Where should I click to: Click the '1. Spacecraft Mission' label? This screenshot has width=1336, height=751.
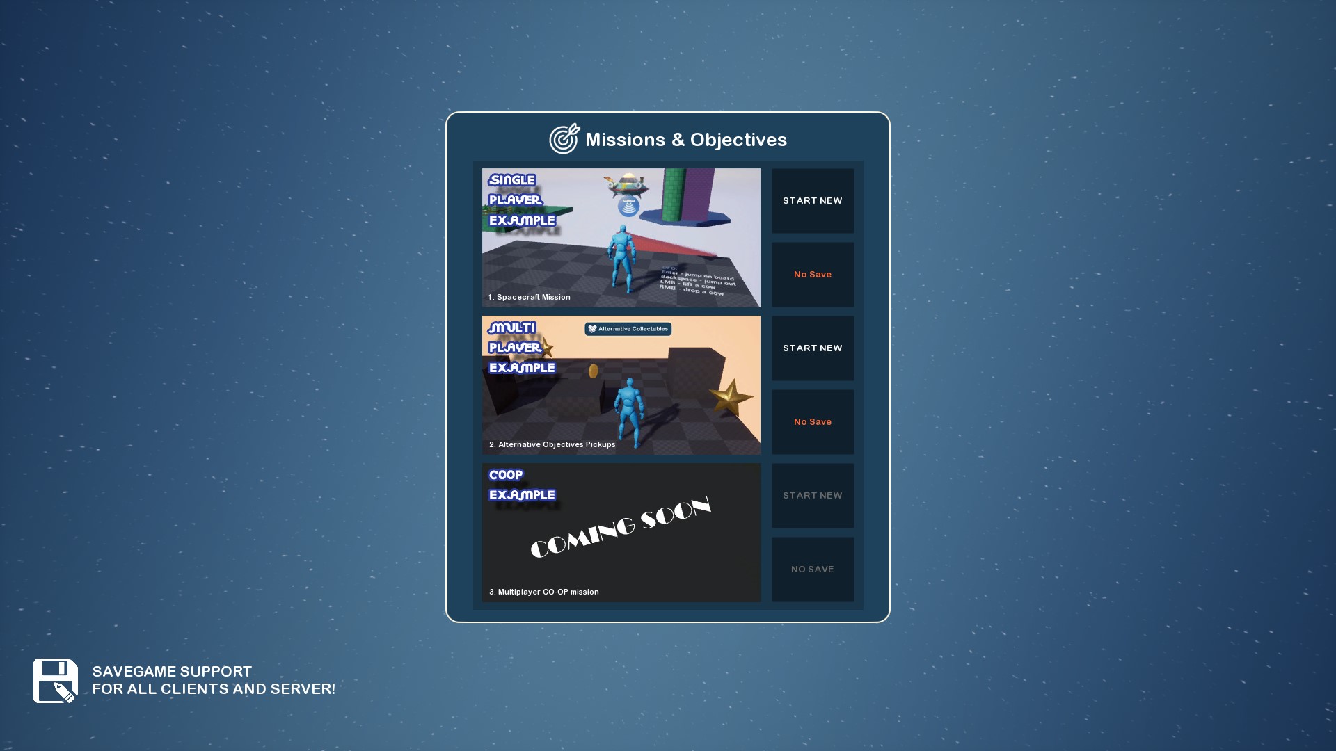click(529, 297)
